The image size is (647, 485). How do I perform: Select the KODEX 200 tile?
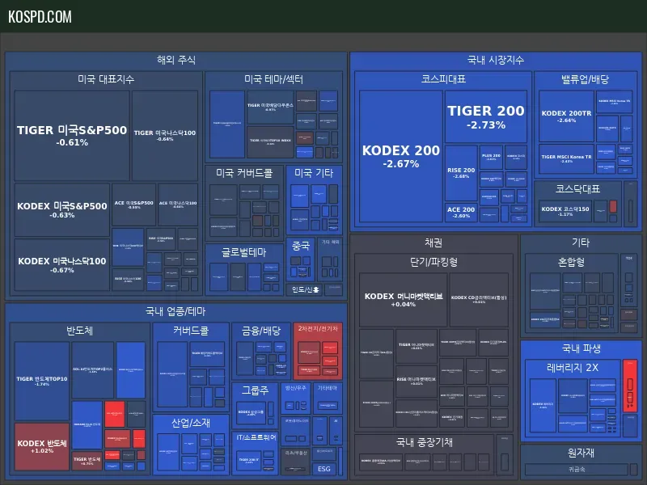point(401,156)
